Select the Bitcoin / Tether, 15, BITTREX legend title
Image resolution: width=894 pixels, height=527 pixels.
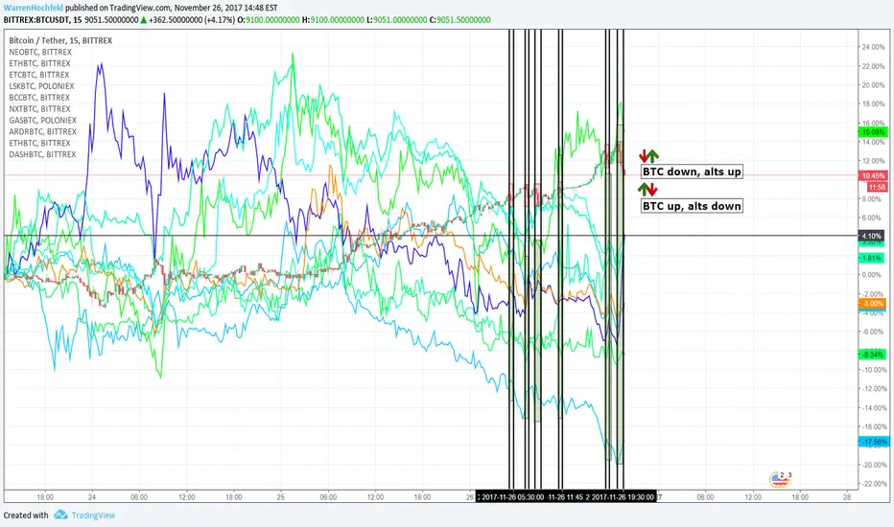(x=60, y=40)
